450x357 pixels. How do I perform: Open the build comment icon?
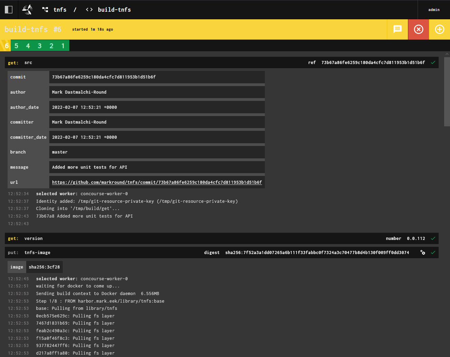coord(398,29)
